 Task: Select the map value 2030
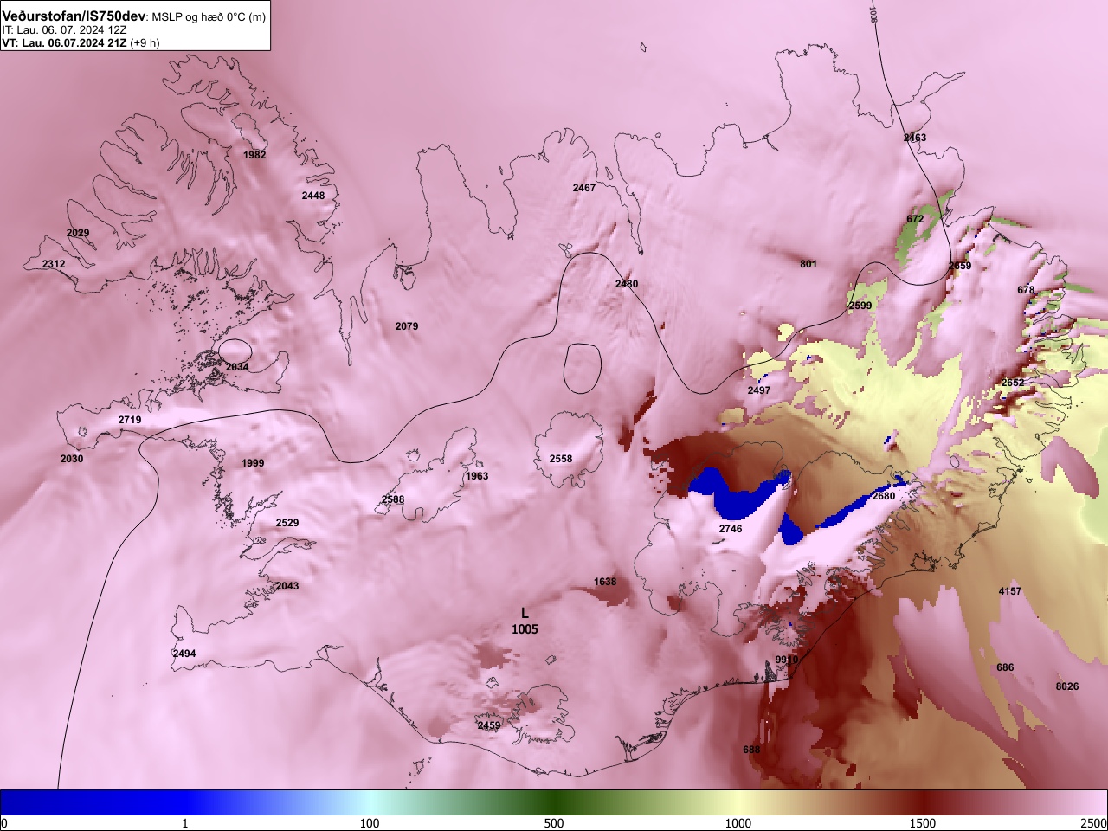pyautogui.click(x=72, y=459)
